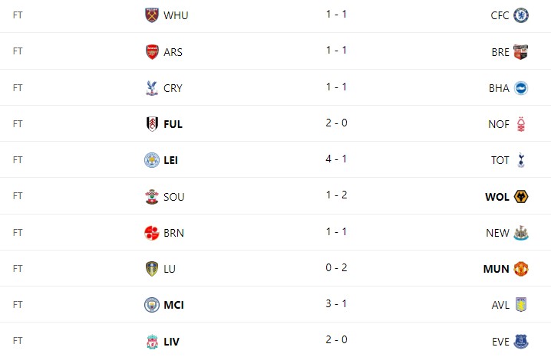Click the Newcastle United crest
This screenshot has width=551, height=357.
(521, 233)
